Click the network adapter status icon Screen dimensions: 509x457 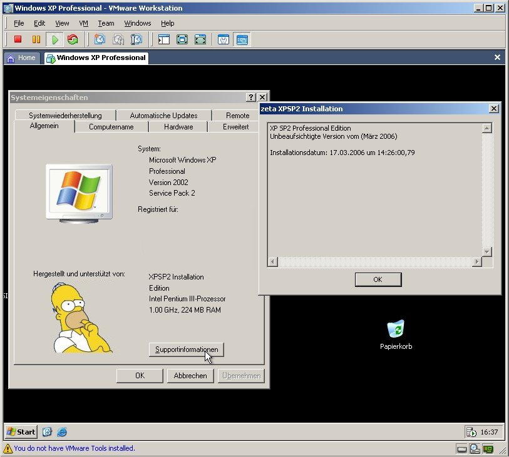click(x=488, y=449)
